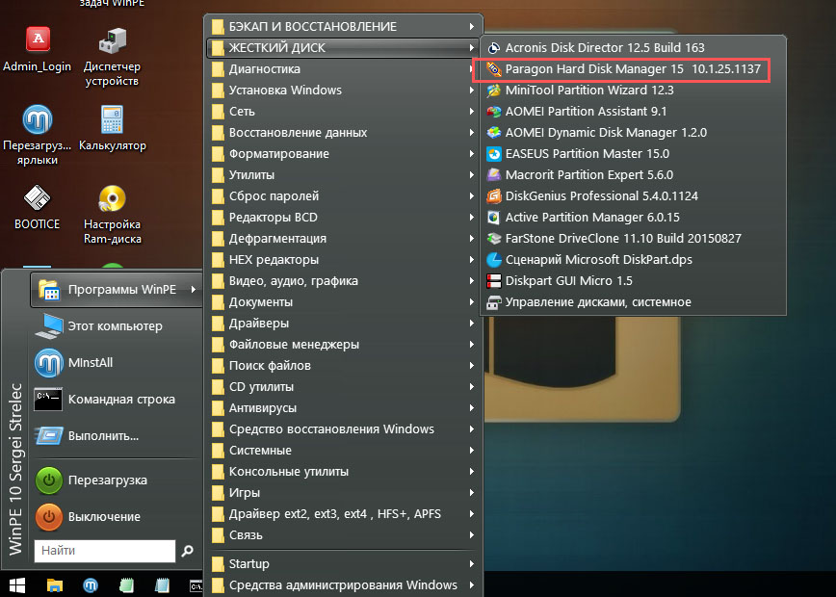Expand Восстановление данных submenu arrow

[x=472, y=133]
